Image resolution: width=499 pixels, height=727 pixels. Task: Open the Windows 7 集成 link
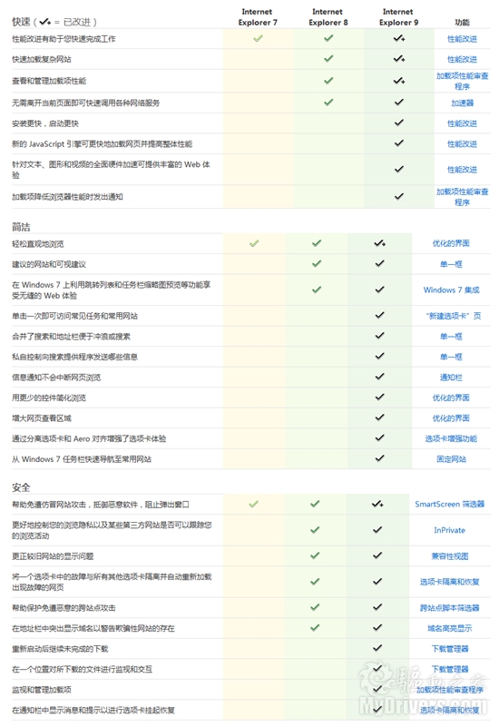click(x=451, y=290)
